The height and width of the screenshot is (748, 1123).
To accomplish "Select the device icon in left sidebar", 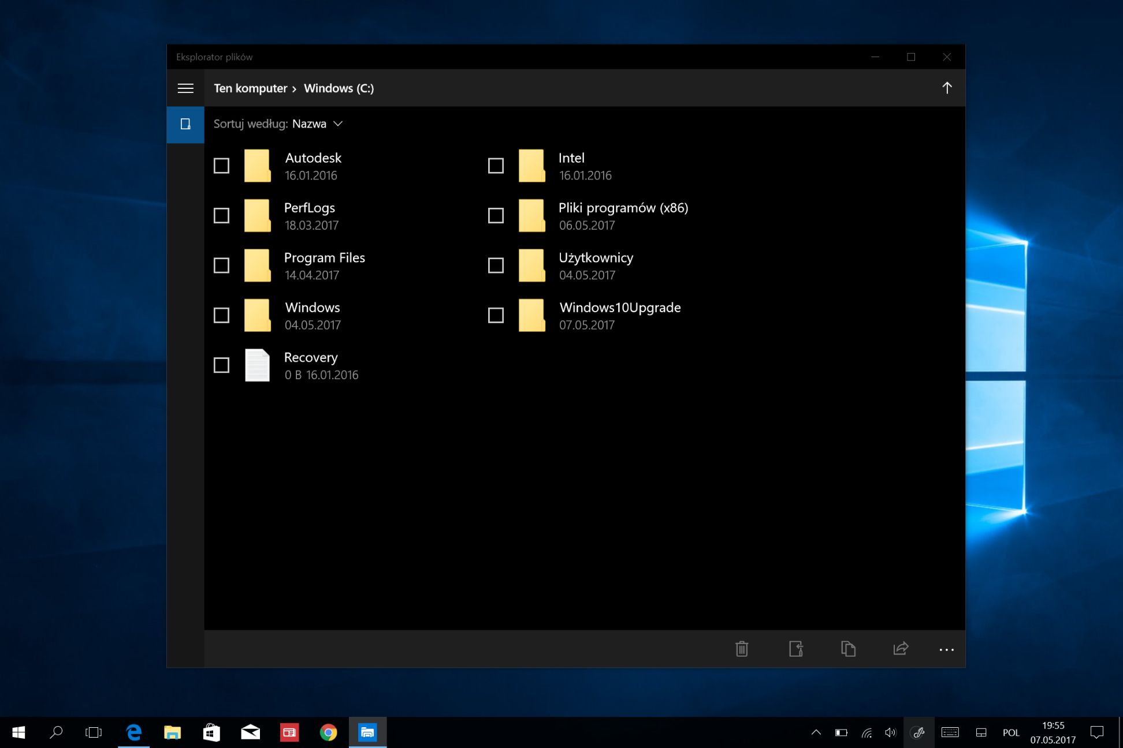I will click(x=185, y=124).
